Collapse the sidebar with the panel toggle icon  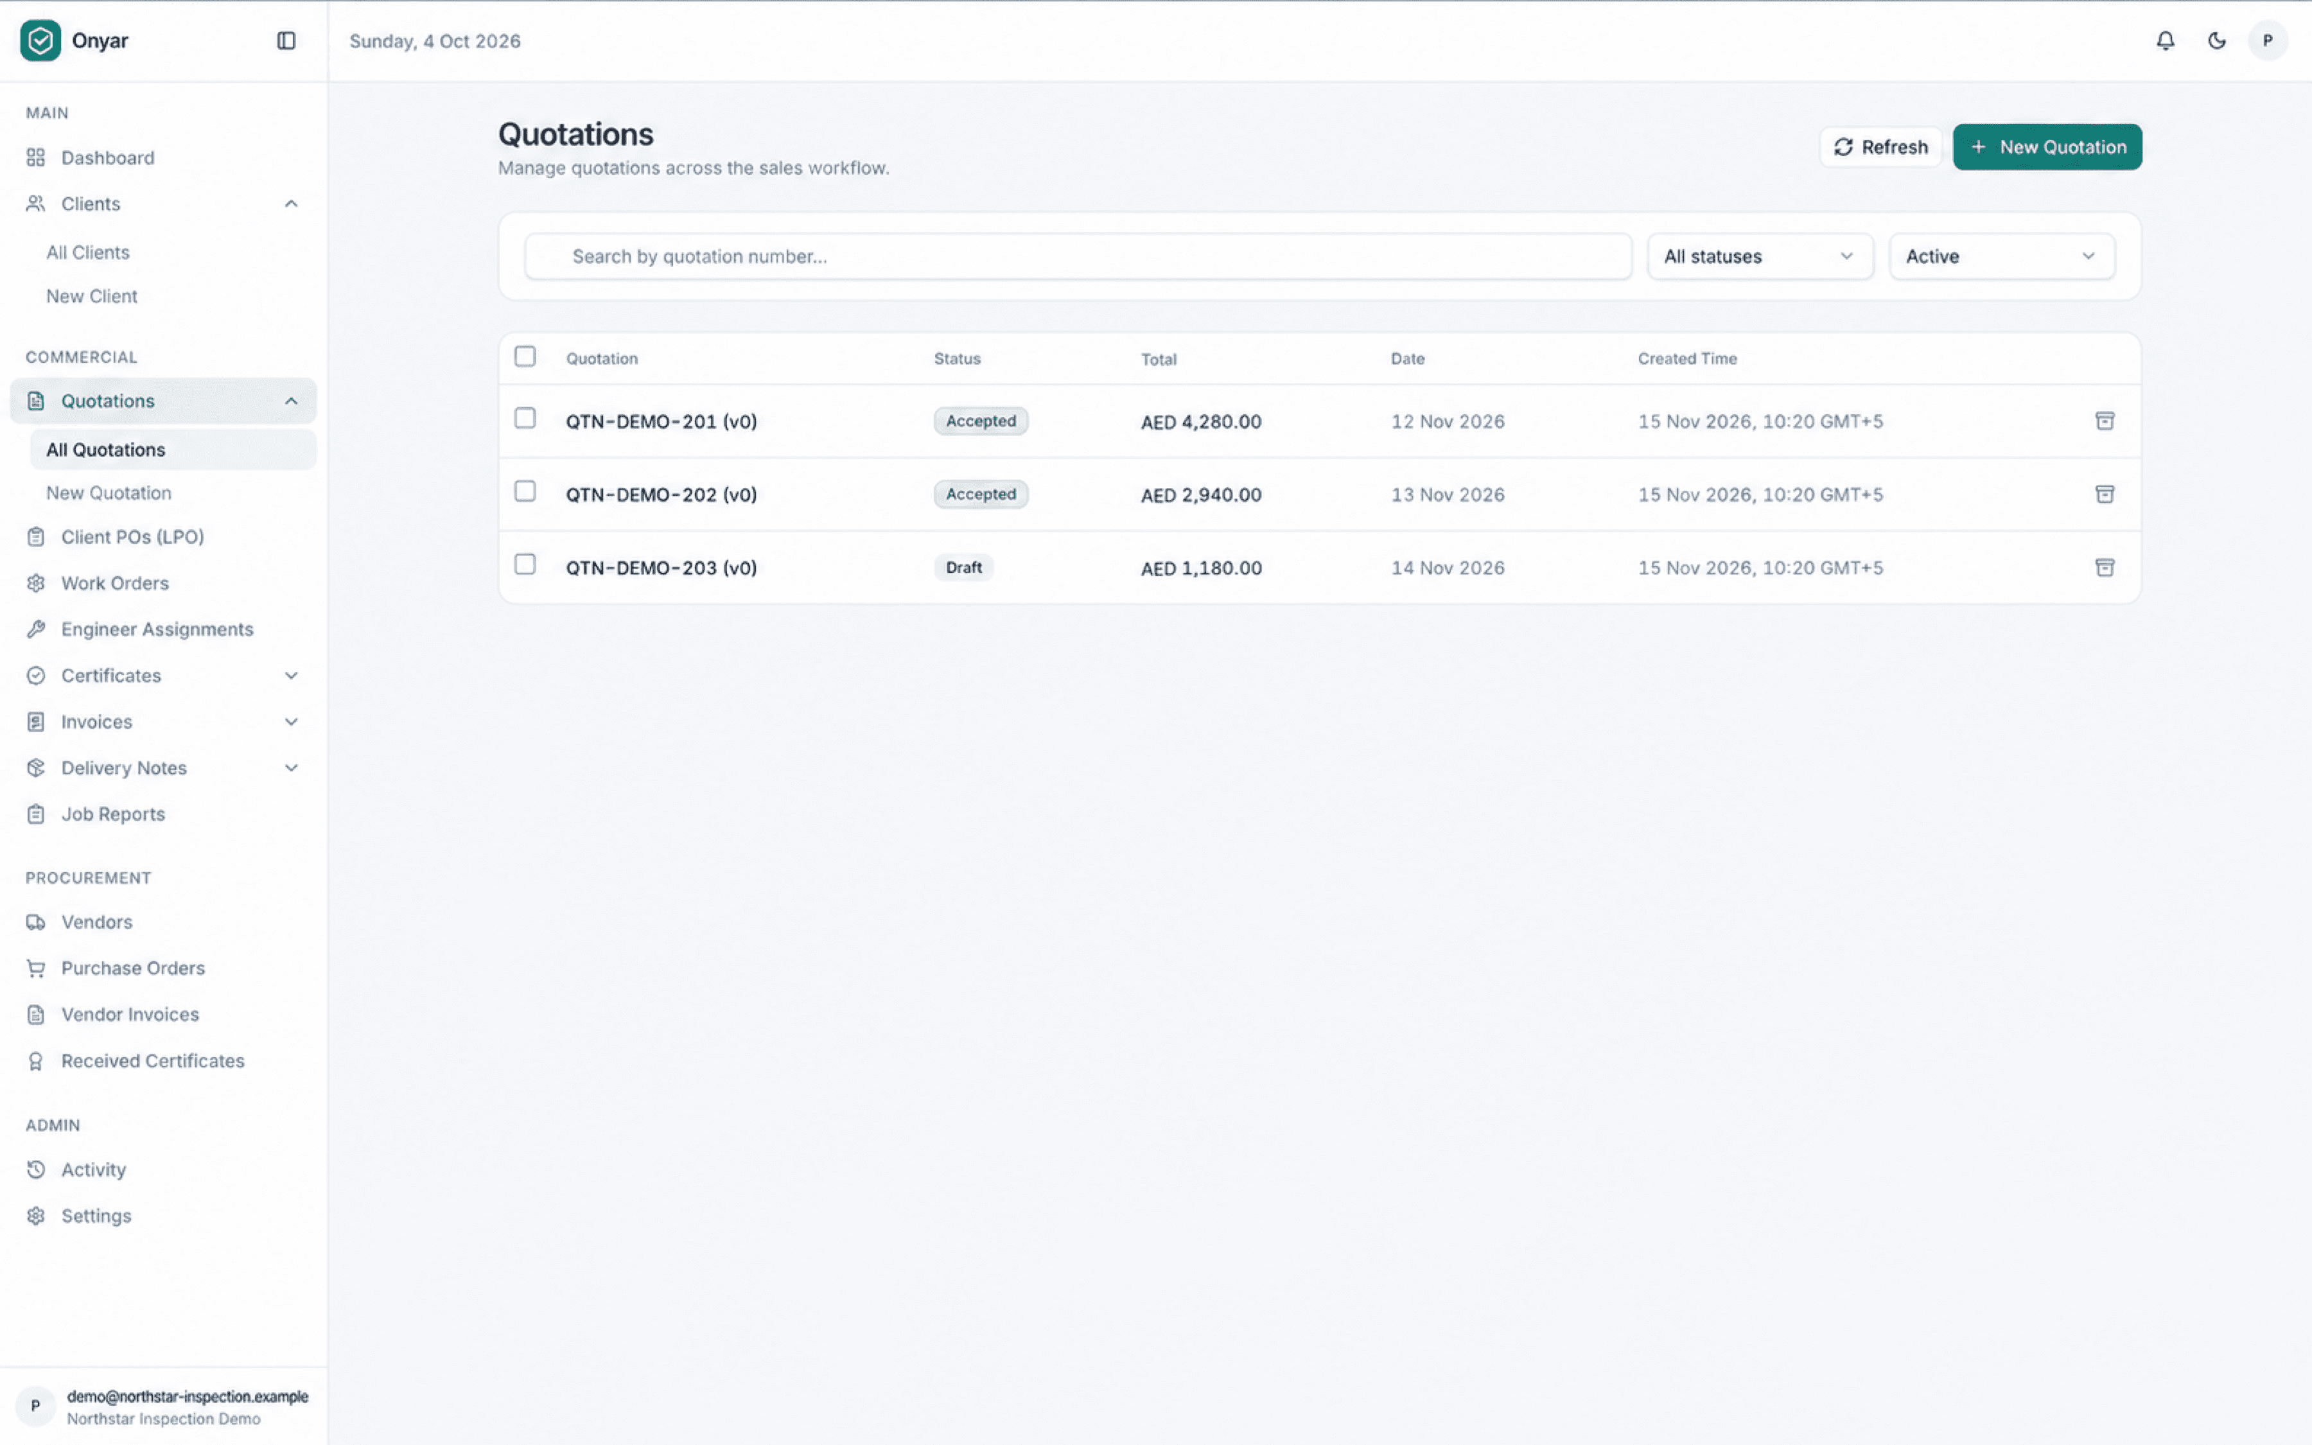286,40
